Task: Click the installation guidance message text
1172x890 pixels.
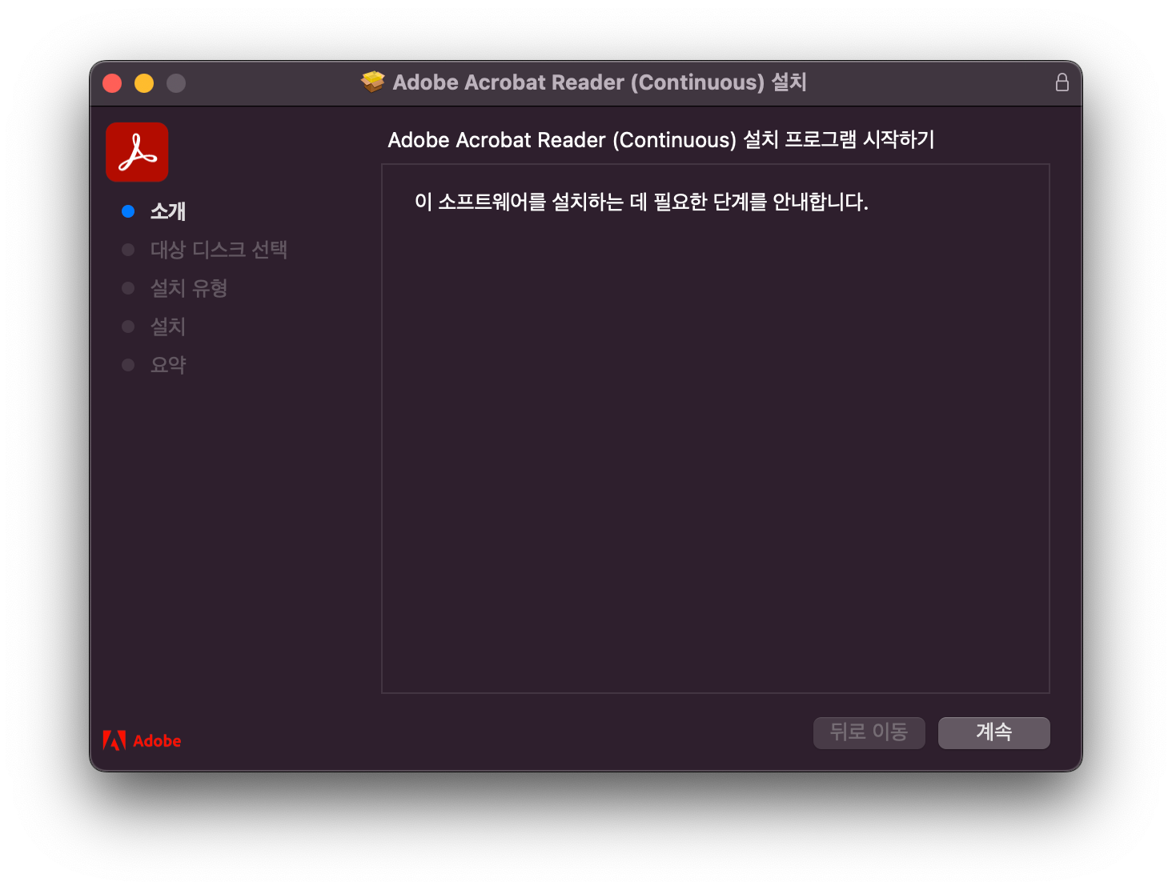Action: (642, 202)
